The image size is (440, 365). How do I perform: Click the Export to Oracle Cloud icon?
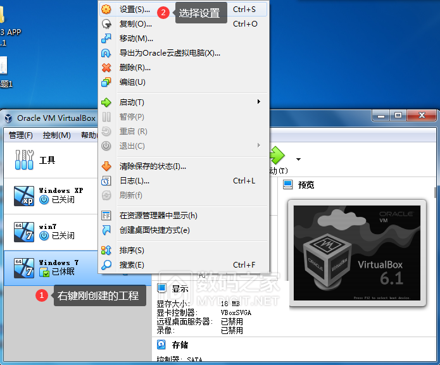coord(106,53)
